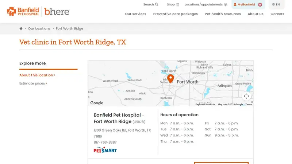Open the map's Keyboard shortcuts
292x164 pixels.
(x=205, y=105)
